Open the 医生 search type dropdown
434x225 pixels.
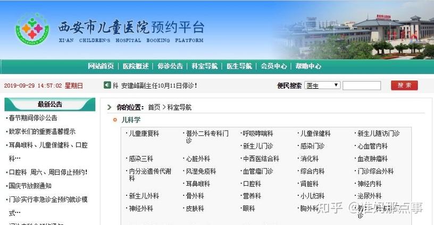tap(322, 85)
